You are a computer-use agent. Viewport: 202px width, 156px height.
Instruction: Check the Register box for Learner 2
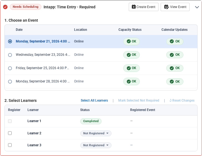pyautogui.click(x=10, y=133)
